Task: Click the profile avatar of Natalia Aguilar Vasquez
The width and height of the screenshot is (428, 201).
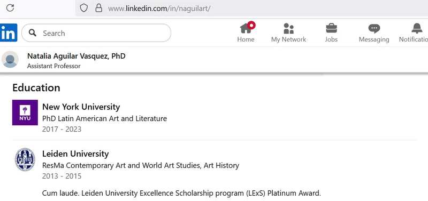Action: 10,59
